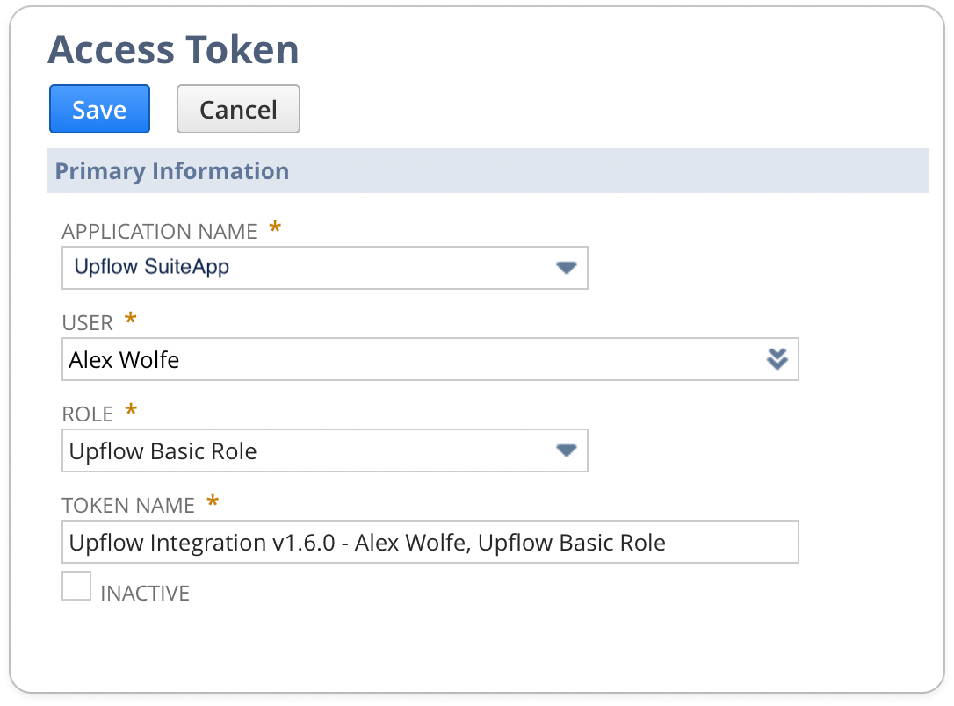Cancel the access token form

coord(239,110)
